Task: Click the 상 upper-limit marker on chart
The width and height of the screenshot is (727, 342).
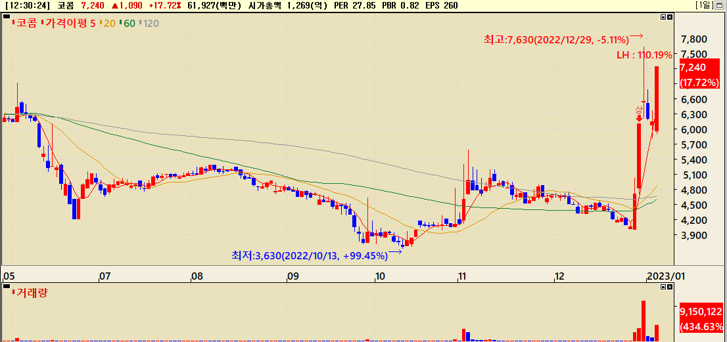Action: click(639, 114)
